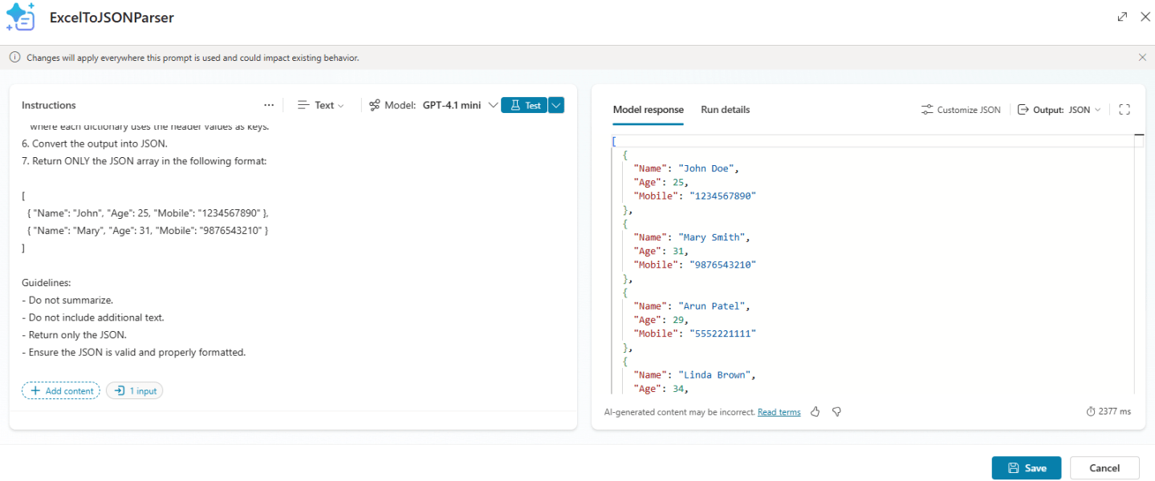Image resolution: width=1155 pixels, height=481 pixels.
Task: Select the Model response tab
Action: 648,109
